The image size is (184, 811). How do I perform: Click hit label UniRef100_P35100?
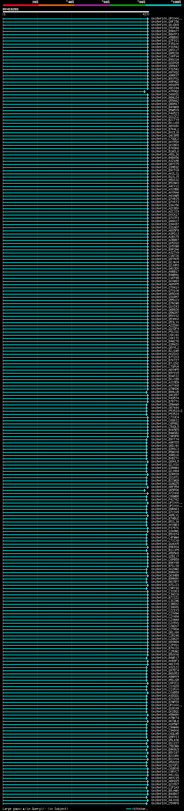(x=165, y=44)
